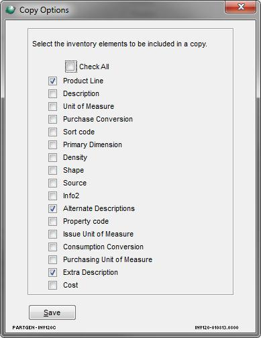Uncheck the Product Line checkbox

[52, 81]
